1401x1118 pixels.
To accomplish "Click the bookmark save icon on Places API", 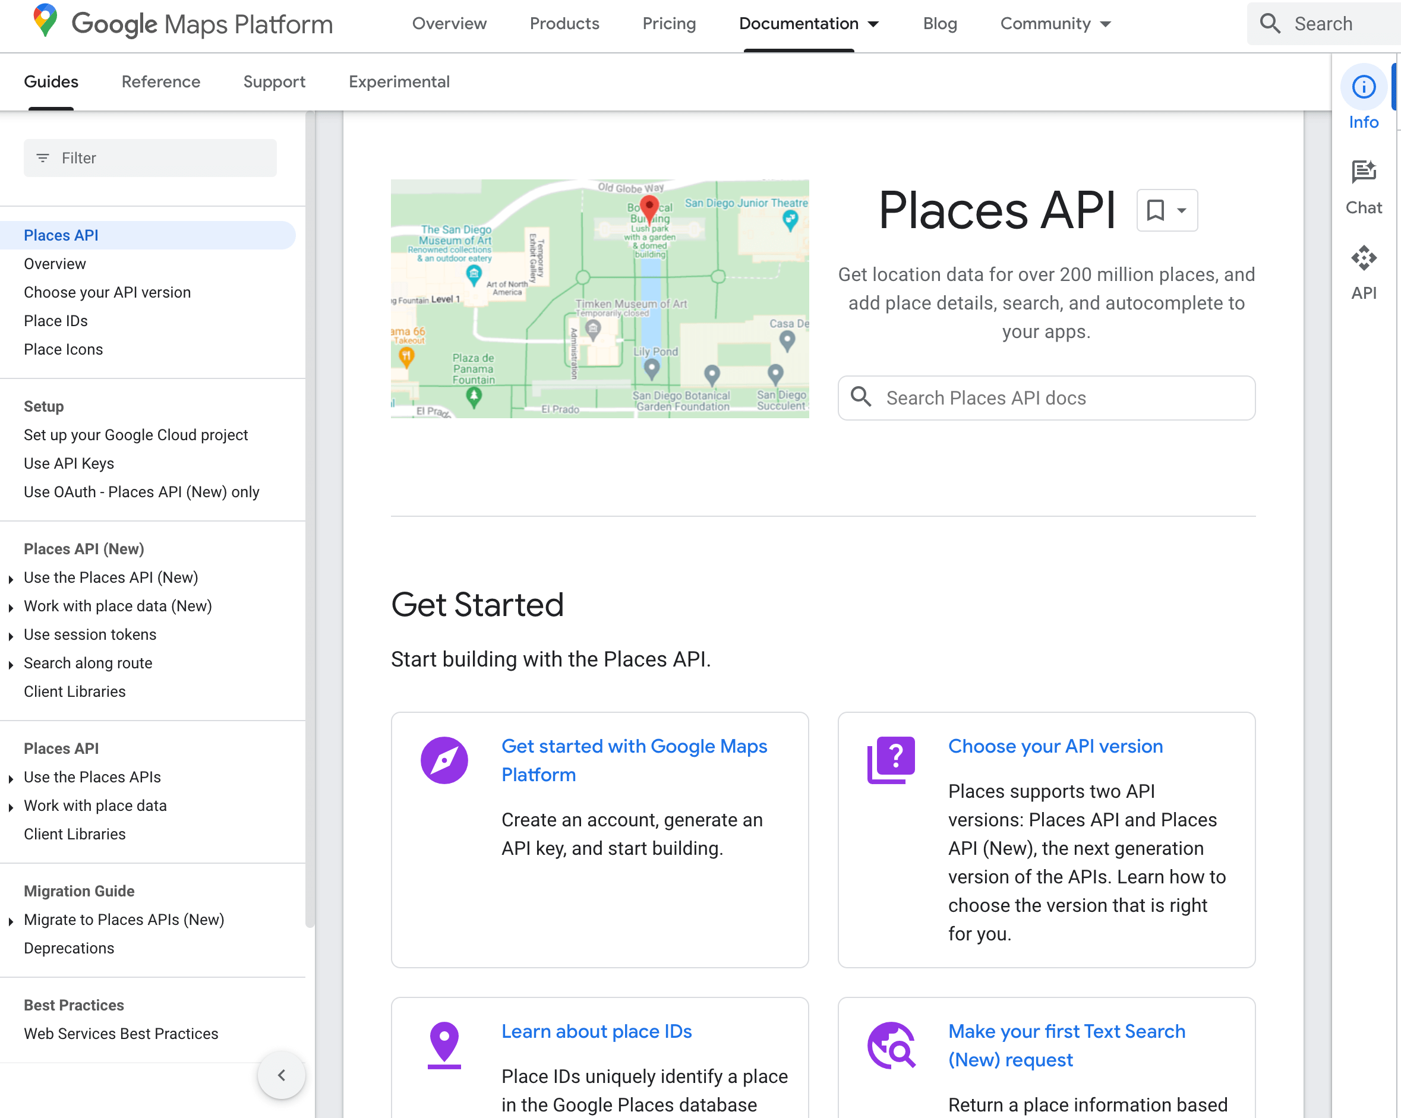I will tap(1156, 210).
